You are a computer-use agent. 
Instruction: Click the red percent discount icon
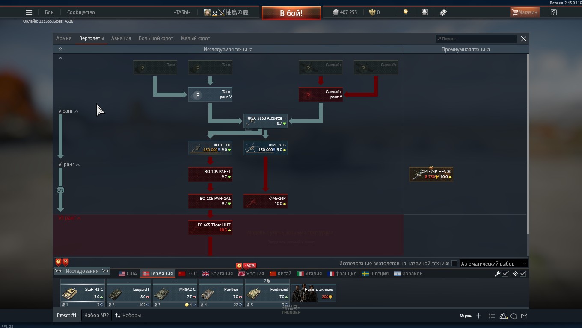[x=65, y=261]
